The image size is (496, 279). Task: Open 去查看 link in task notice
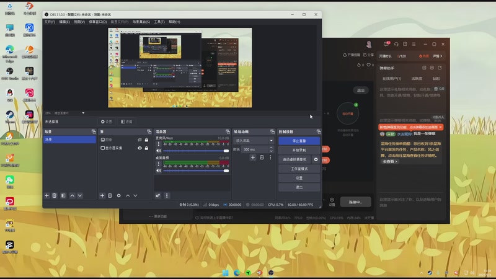(x=390, y=161)
